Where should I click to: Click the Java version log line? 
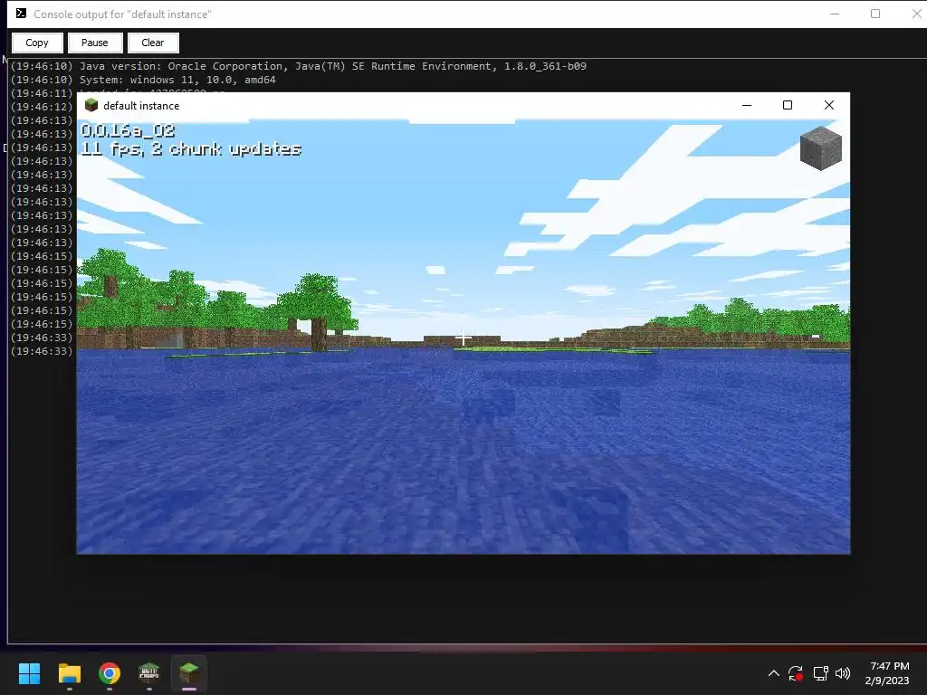click(298, 66)
